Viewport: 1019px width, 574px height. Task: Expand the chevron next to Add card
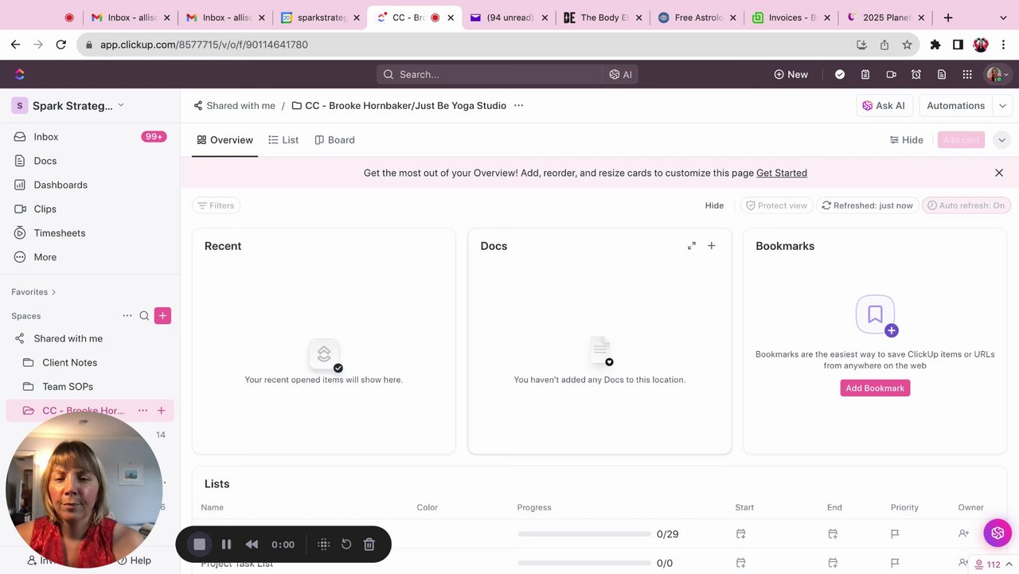[1001, 140]
